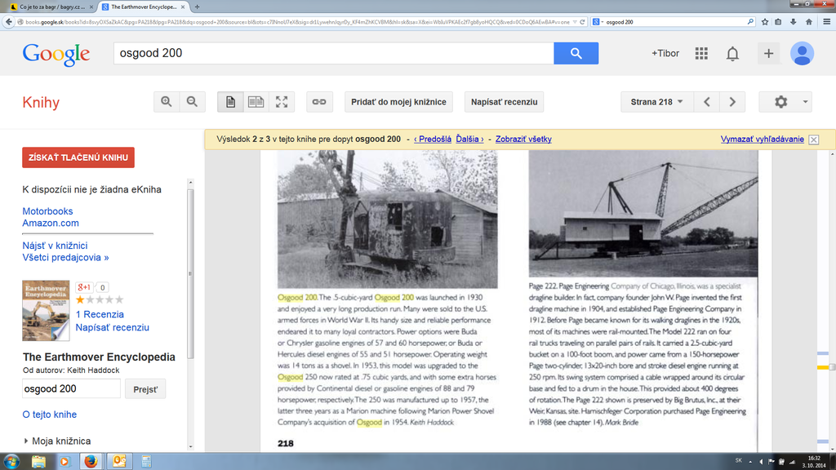This screenshot has height=470, width=836.
Task: Launch Windows Media Player from taskbar
Action: 64,462
